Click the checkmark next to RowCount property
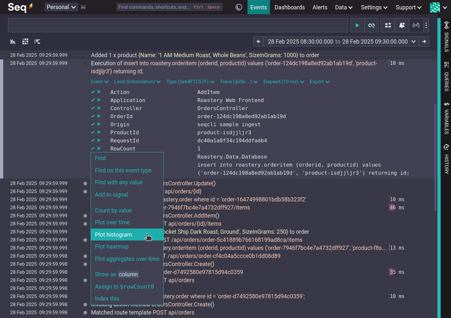This screenshot has width=451, height=318. tap(93, 149)
